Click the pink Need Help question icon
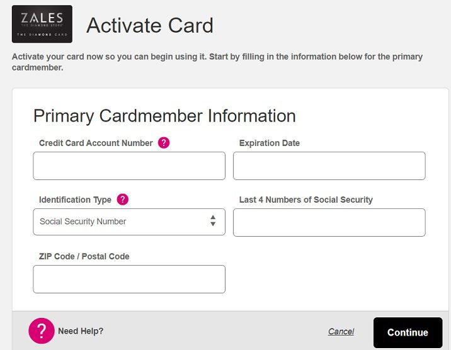Screen dimensions: 451x350 pyautogui.click(x=42, y=330)
